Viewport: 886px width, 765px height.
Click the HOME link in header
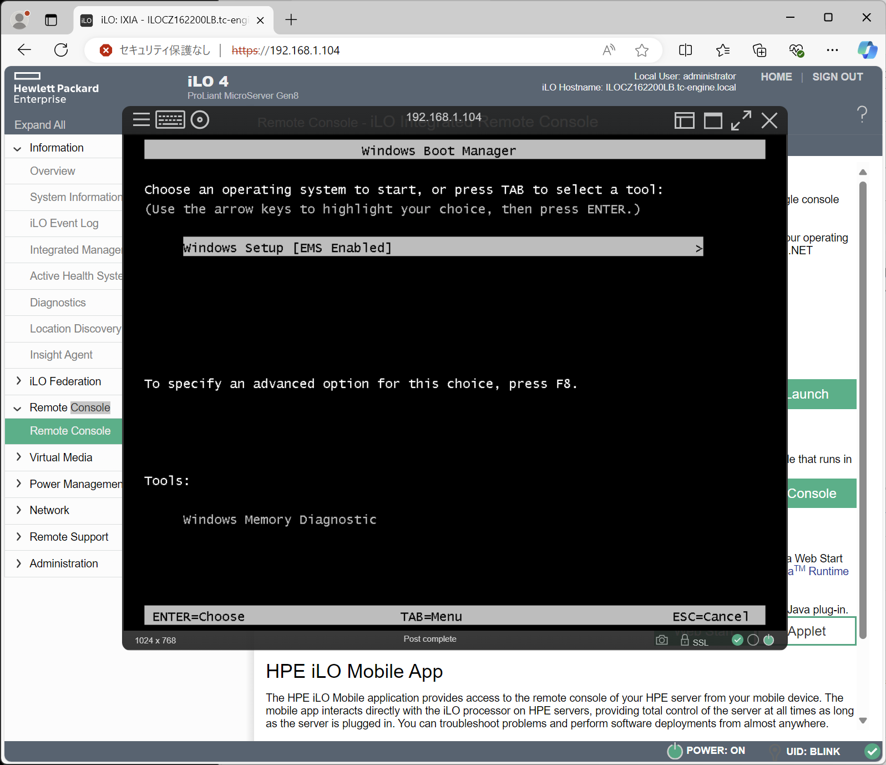(x=776, y=77)
